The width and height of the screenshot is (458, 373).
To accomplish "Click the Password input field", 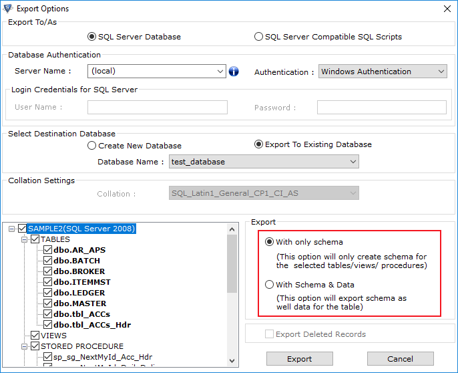I will pyautogui.click(x=382, y=107).
